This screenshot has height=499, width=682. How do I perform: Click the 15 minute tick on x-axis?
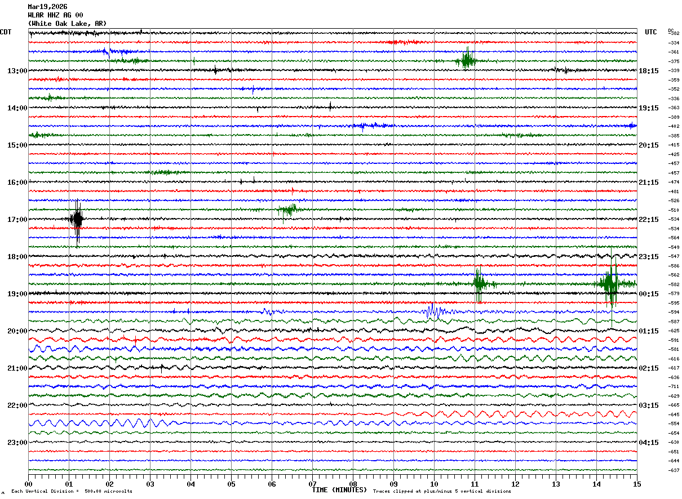click(x=636, y=484)
